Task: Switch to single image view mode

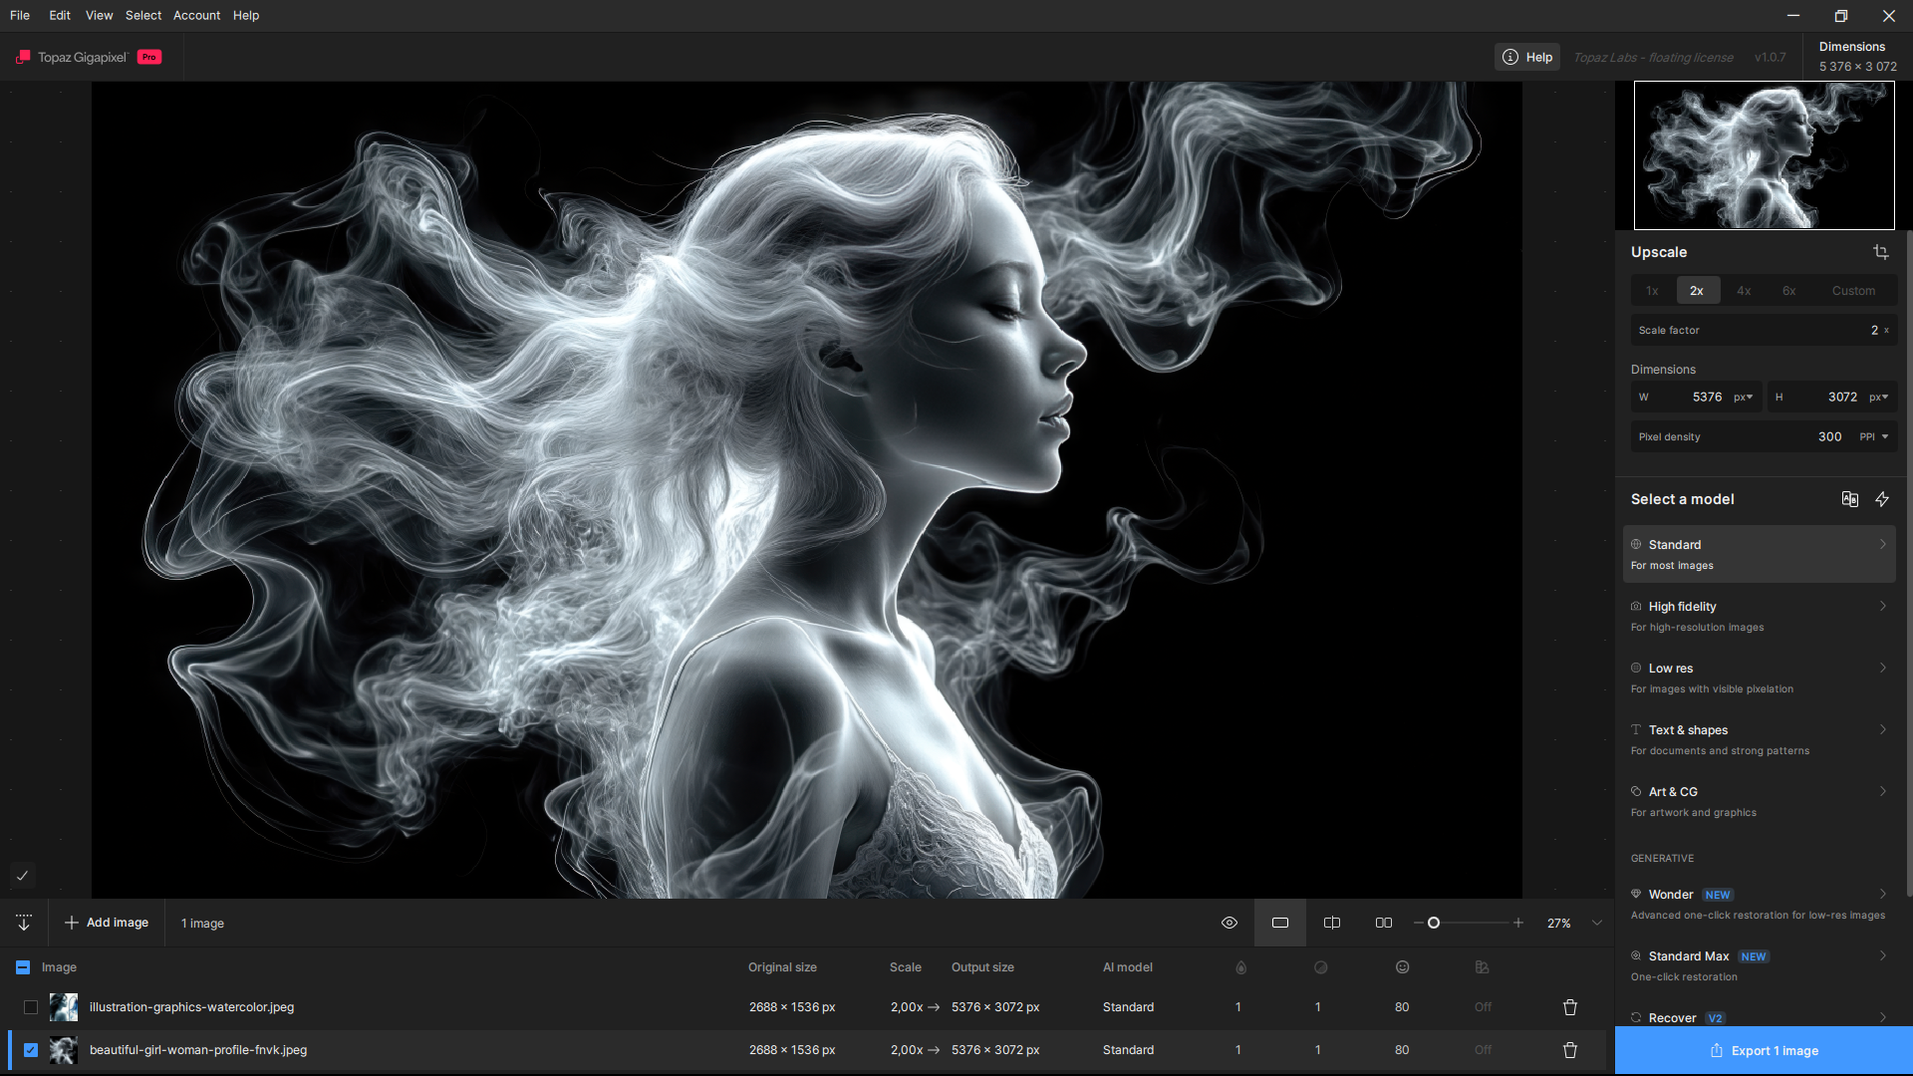Action: click(x=1280, y=923)
